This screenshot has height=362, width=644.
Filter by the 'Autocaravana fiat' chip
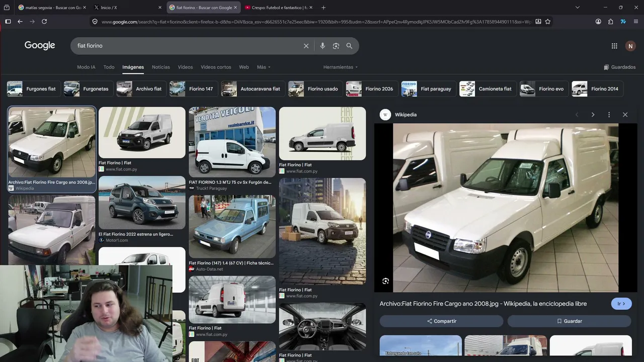[x=253, y=89]
